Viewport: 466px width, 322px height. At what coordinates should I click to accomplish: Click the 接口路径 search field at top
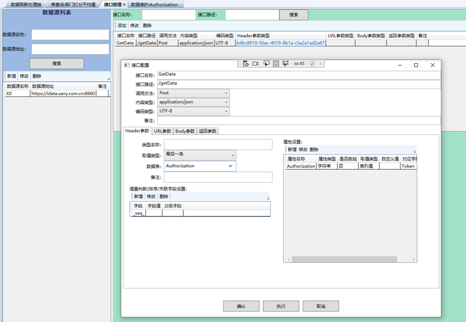click(252, 15)
